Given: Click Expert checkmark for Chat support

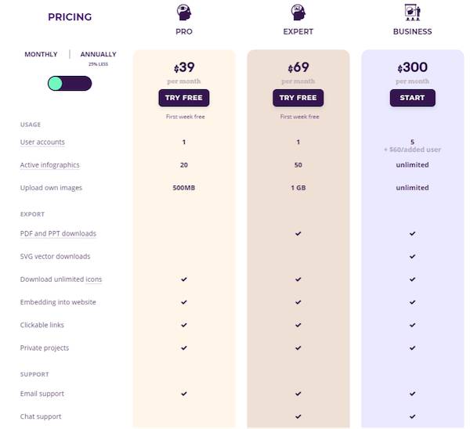Looking at the screenshot, I should click(x=298, y=416).
